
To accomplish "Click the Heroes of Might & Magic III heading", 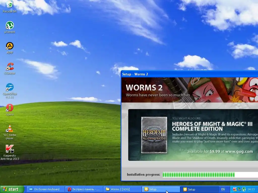I will coord(212,126).
